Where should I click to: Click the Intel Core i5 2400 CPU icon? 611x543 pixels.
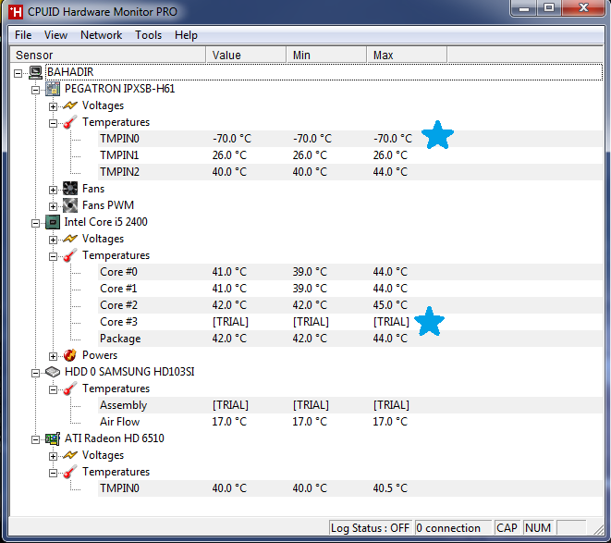point(53,222)
